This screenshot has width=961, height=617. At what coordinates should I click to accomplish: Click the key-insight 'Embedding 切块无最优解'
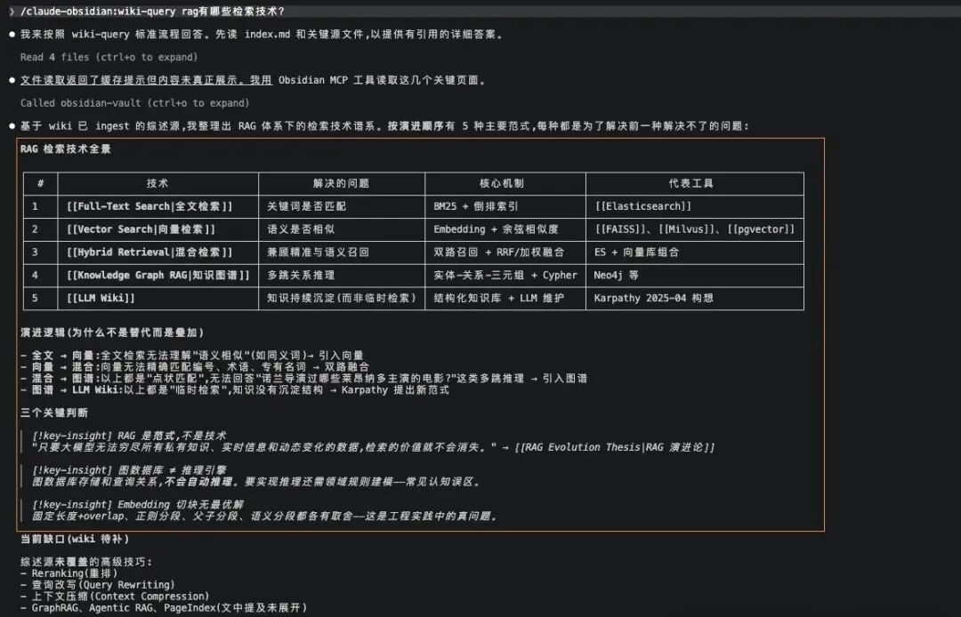pos(138,504)
